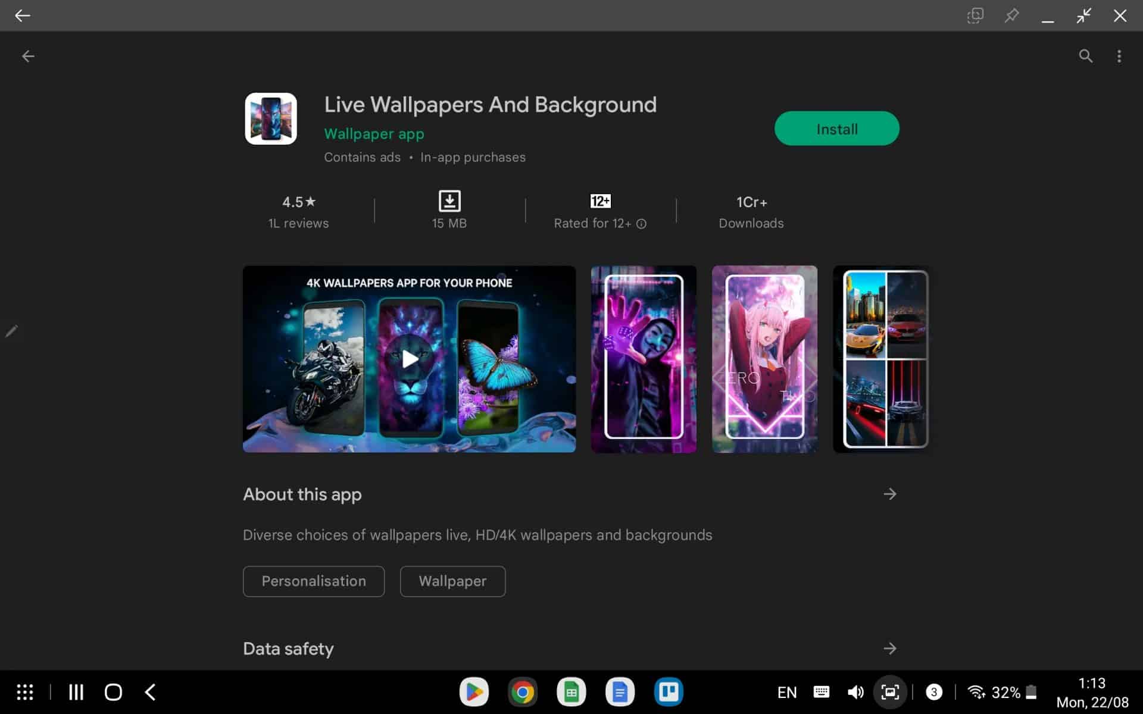
Task: Click the Live Wallpapers app icon
Action: (270, 118)
